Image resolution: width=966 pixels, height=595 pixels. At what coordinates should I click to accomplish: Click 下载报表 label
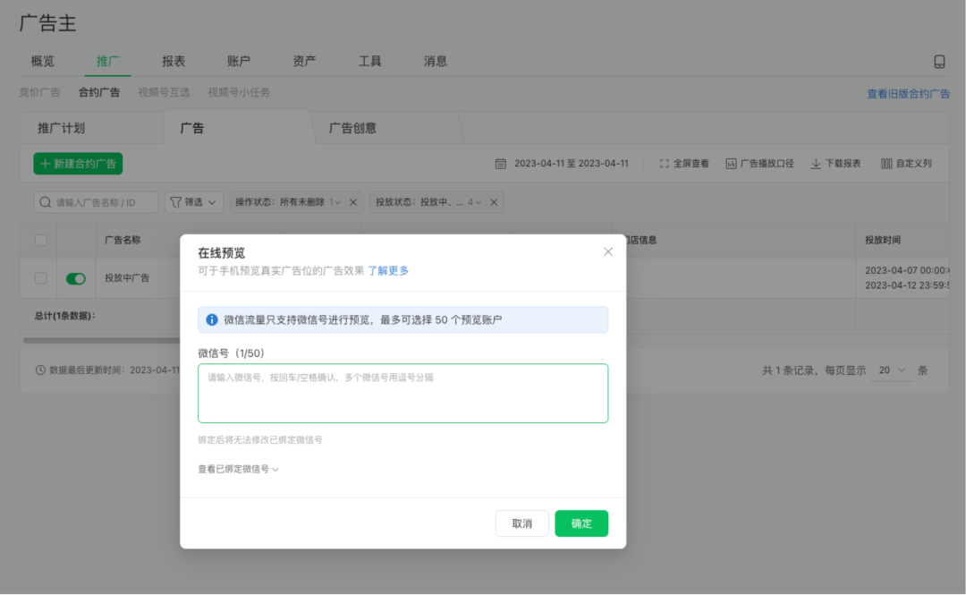coord(843,164)
